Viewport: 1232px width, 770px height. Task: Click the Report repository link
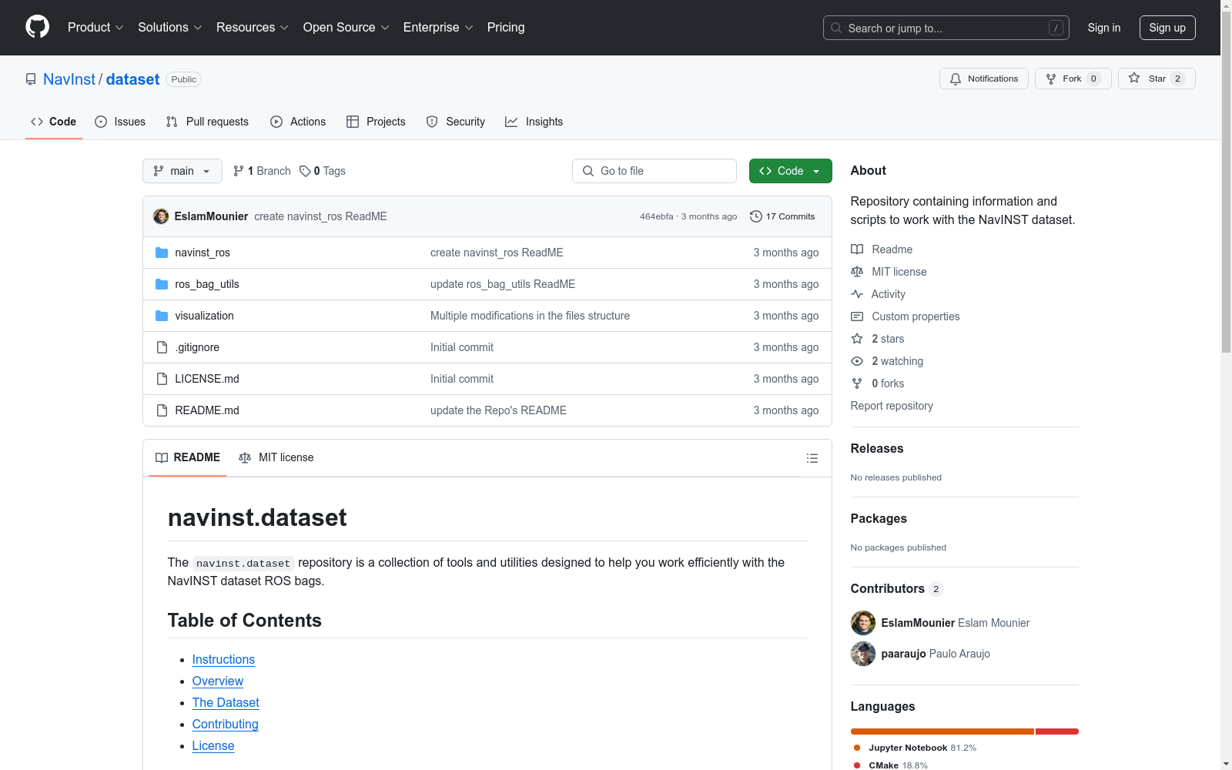click(x=892, y=406)
